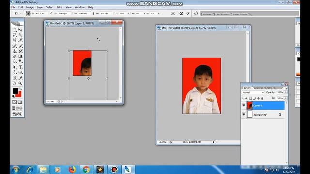Screen dimensions: 310x174
Task: Select the Pen tool
Action: [15, 72]
